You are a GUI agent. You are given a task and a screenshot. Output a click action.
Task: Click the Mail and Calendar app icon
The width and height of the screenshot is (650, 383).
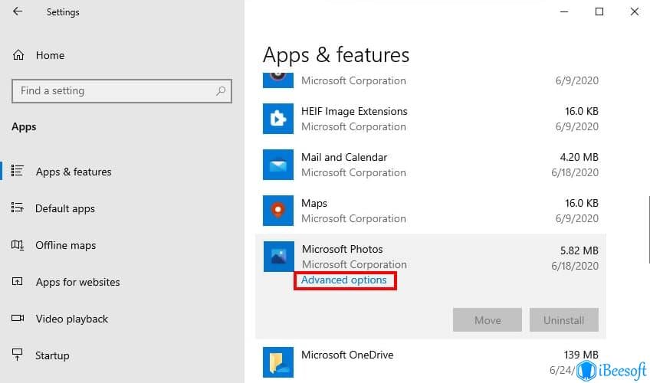(x=278, y=165)
